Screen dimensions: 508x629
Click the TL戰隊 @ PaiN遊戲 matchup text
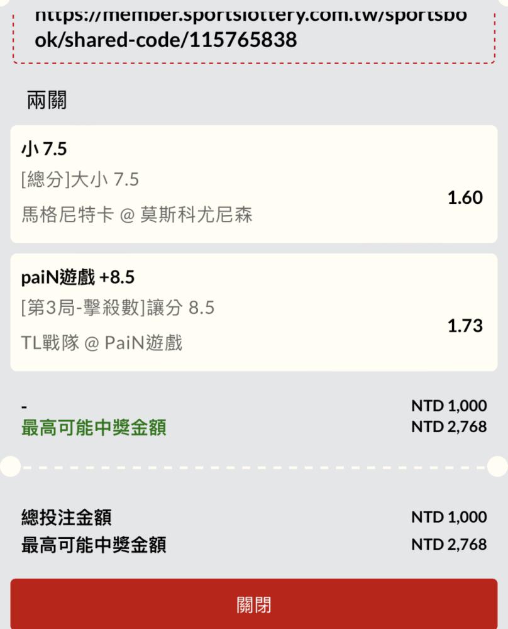[101, 343]
